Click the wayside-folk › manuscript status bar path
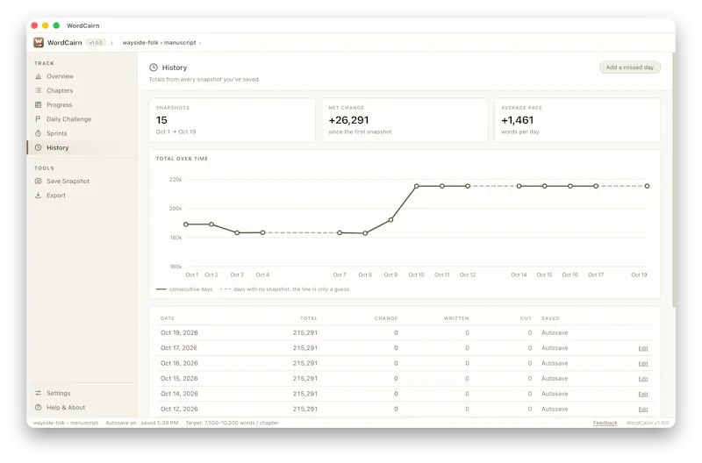702x463 pixels. click(66, 423)
